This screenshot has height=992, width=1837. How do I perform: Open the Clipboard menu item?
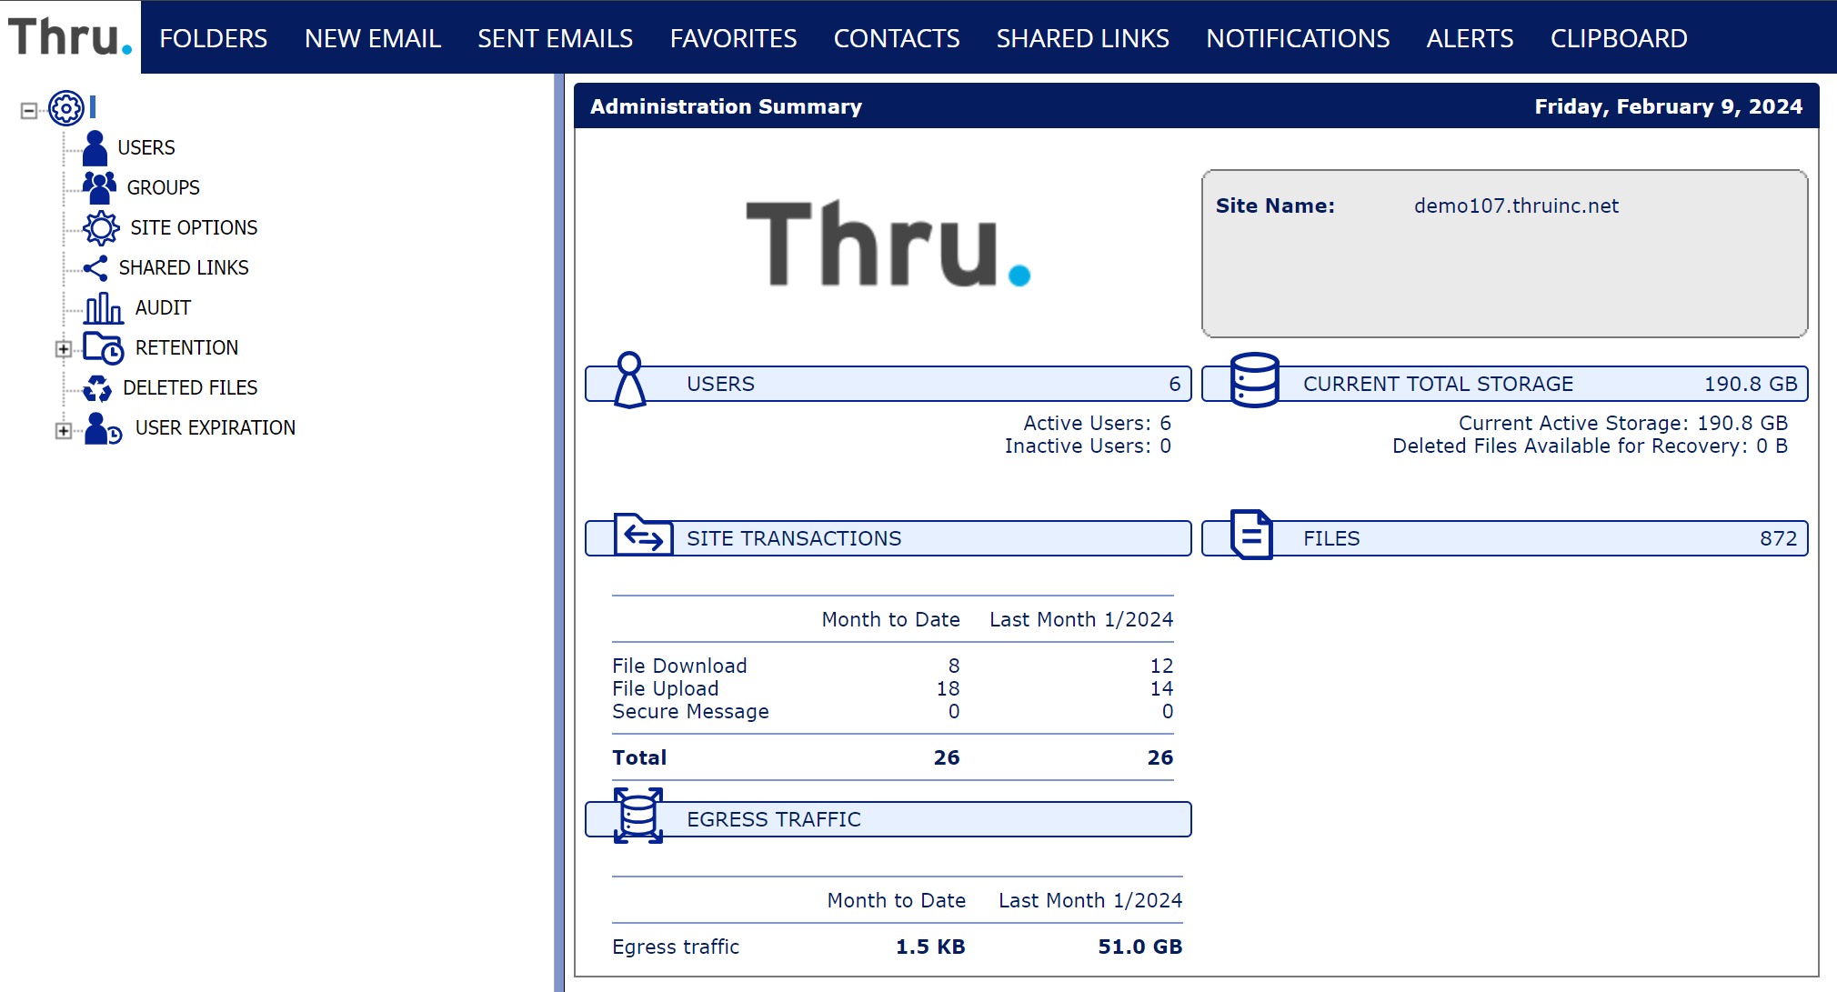[x=1619, y=38]
